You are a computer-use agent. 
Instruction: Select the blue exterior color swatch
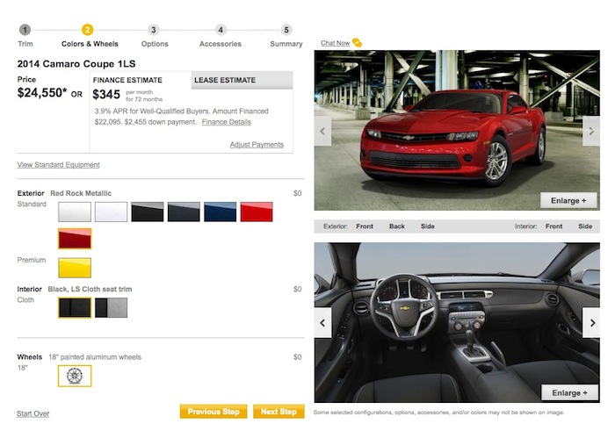click(220, 212)
